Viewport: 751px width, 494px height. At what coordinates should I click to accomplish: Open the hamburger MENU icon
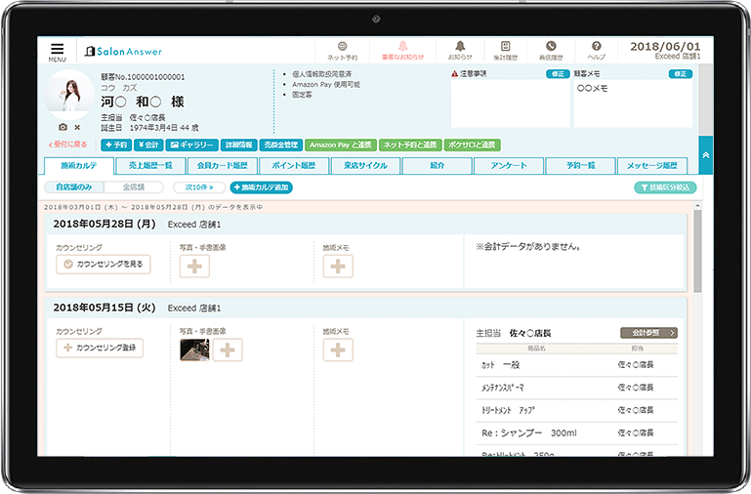point(57,49)
